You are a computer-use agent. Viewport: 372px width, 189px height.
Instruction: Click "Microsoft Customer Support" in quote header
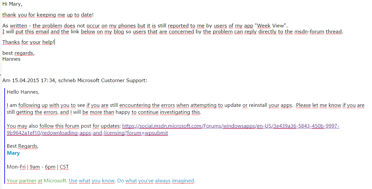pos(112,80)
